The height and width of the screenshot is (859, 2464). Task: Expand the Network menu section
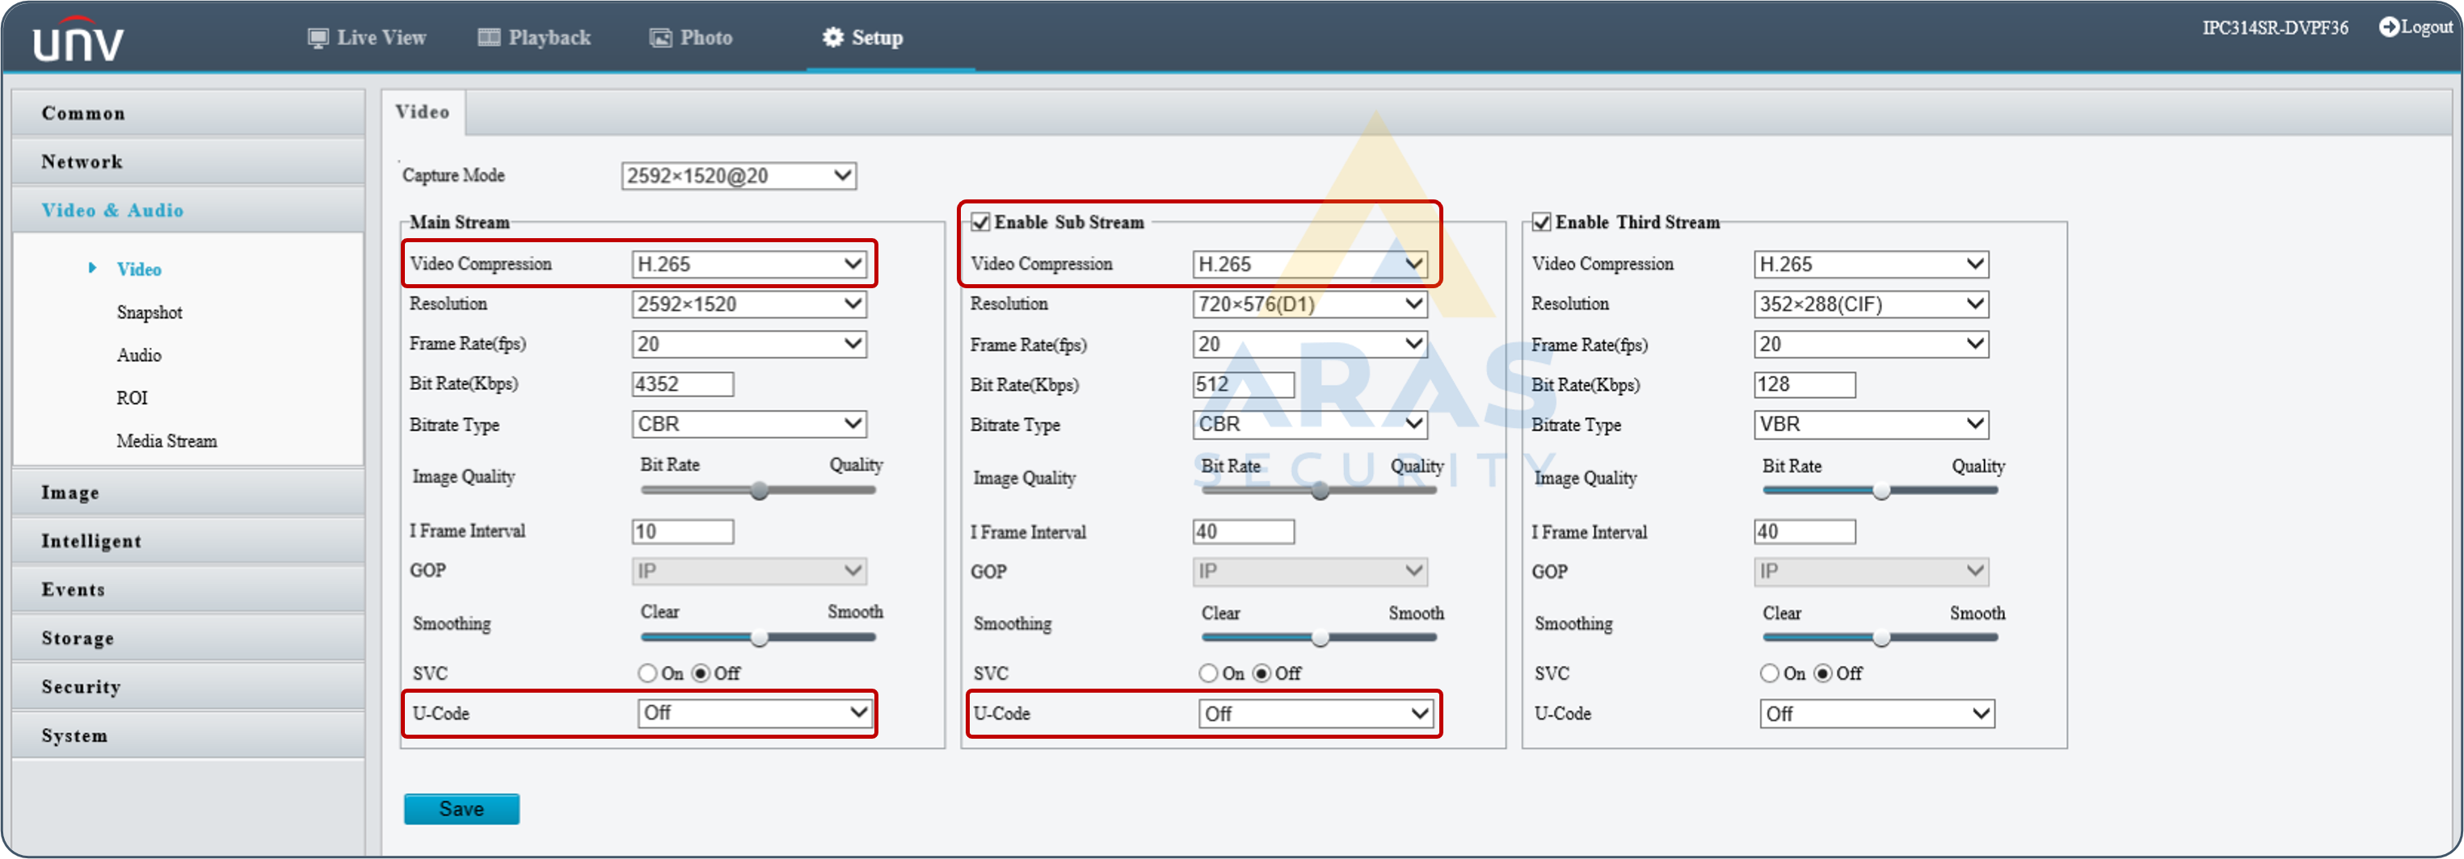tap(188, 162)
